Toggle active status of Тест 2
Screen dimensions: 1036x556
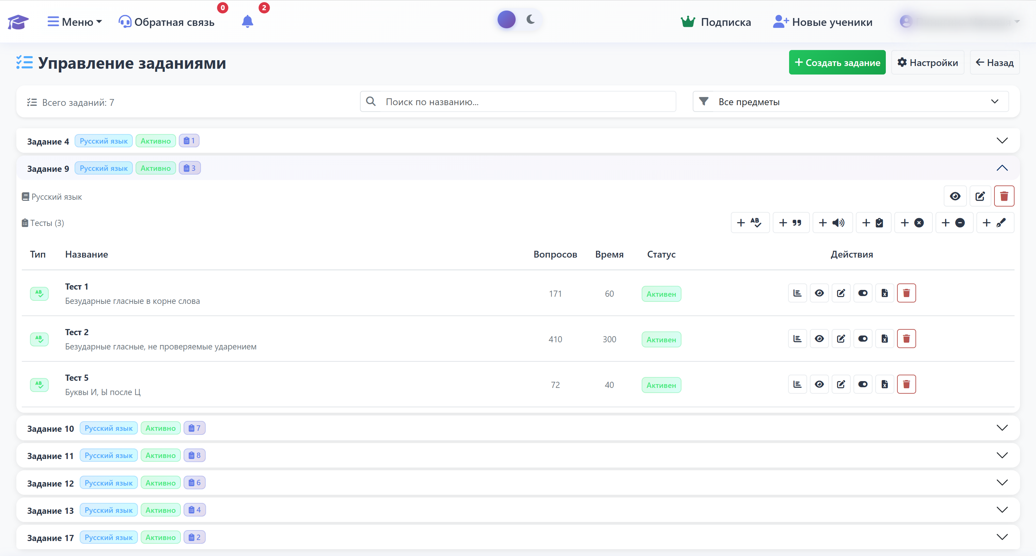(x=863, y=339)
